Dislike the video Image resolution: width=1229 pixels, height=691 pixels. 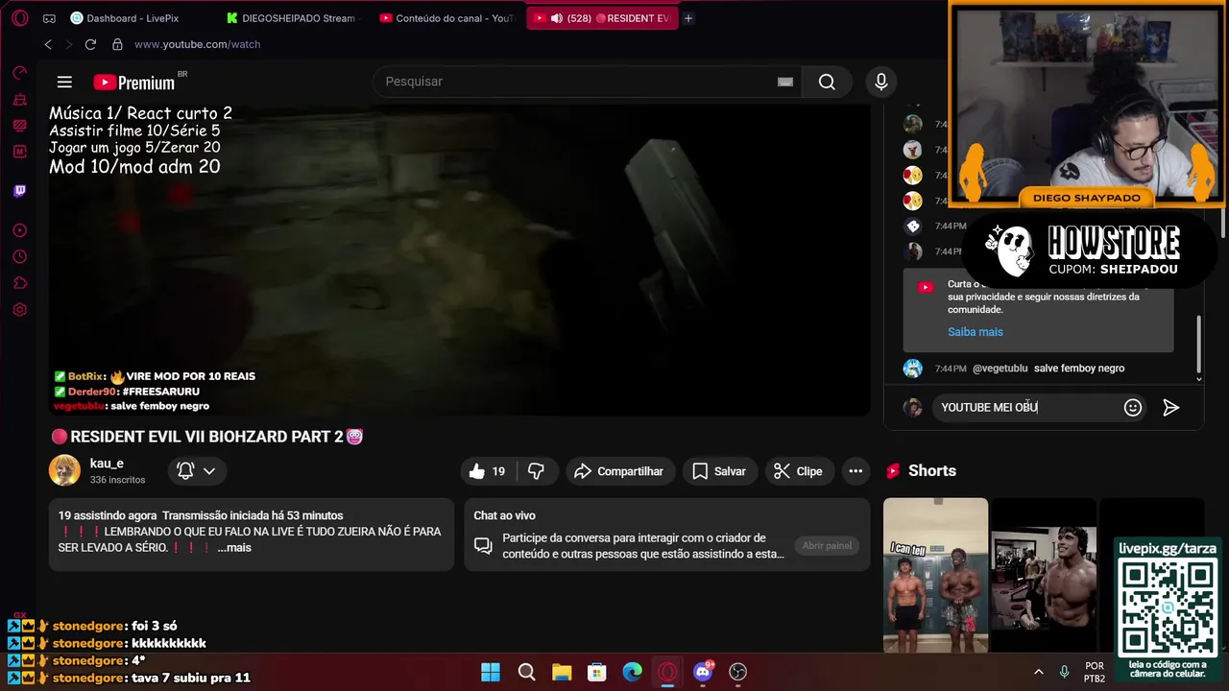pos(537,471)
